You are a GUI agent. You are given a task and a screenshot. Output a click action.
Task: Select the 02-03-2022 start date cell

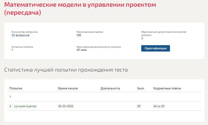tap(66, 106)
